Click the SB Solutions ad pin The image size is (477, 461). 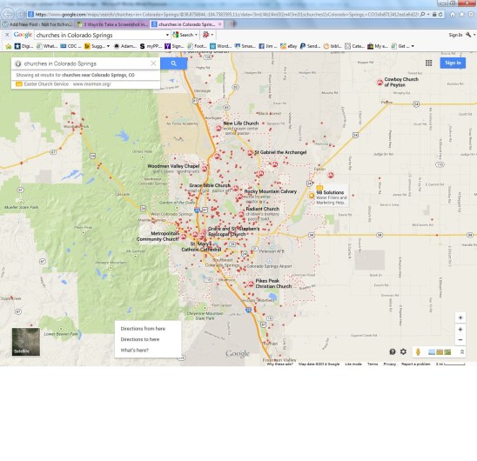tap(312, 196)
